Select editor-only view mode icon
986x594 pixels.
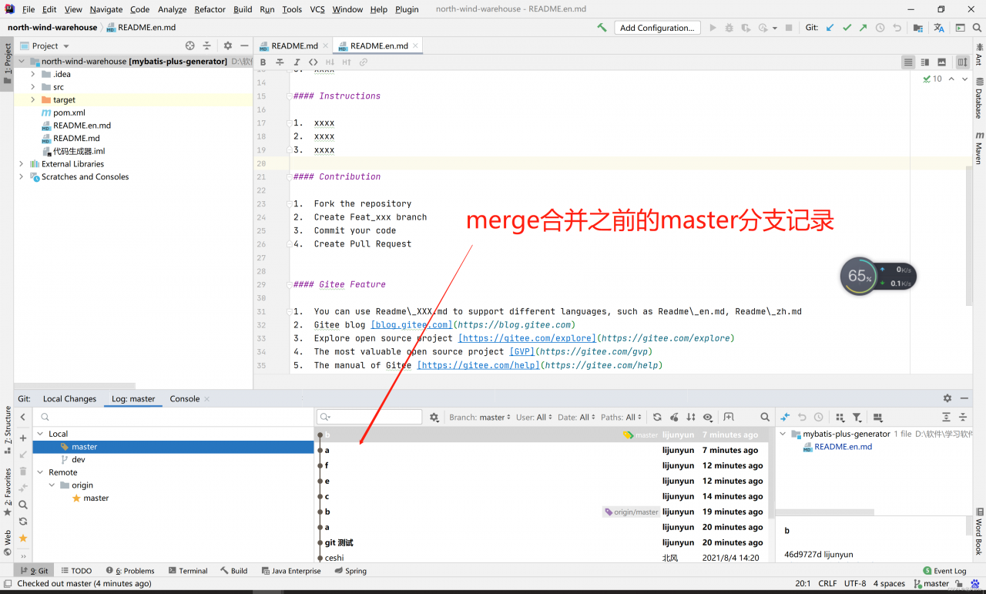(x=908, y=62)
